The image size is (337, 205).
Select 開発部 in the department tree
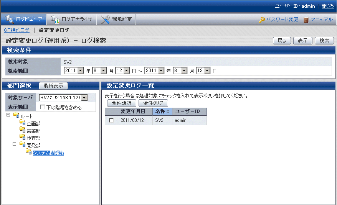pos(33,146)
